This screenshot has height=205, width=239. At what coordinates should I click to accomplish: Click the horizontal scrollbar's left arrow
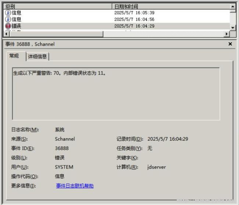(x=6, y=34)
